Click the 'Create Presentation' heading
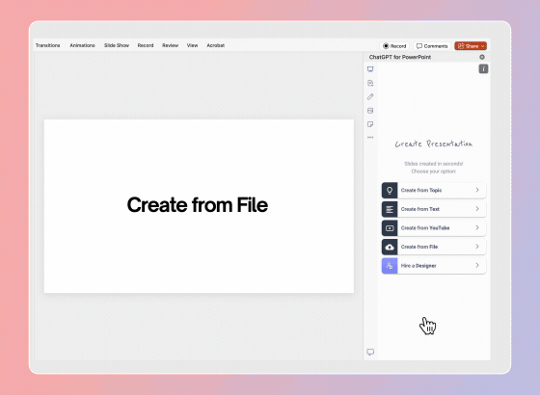This screenshot has height=395, width=540. click(x=434, y=144)
